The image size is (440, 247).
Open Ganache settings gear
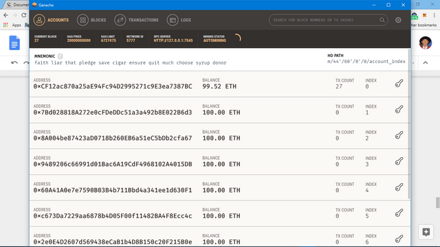tap(398, 20)
